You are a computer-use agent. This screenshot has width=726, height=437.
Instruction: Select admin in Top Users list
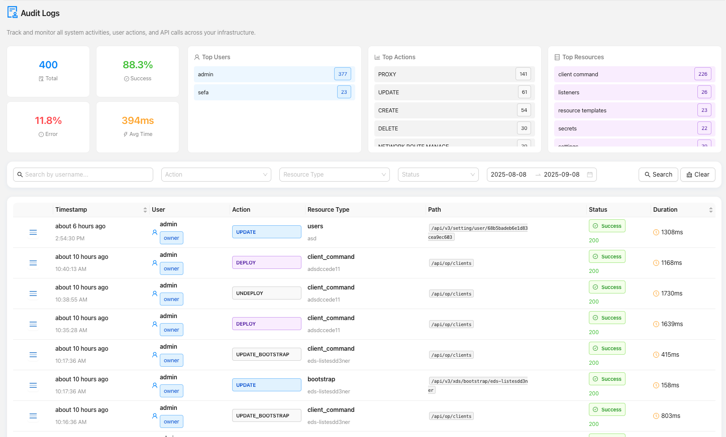tap(274, 74)
